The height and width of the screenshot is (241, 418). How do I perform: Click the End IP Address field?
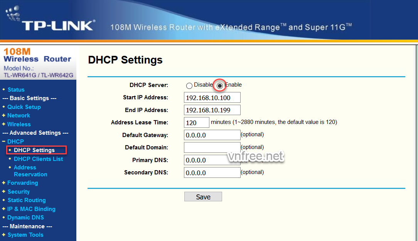point(212,110)
